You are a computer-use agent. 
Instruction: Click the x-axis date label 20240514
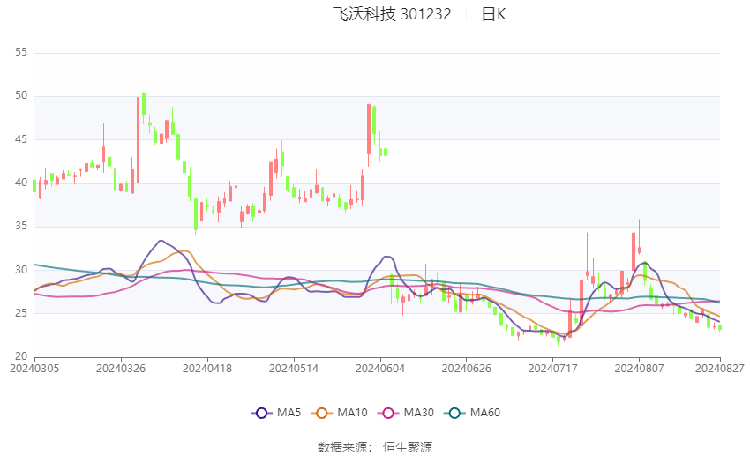294,369
